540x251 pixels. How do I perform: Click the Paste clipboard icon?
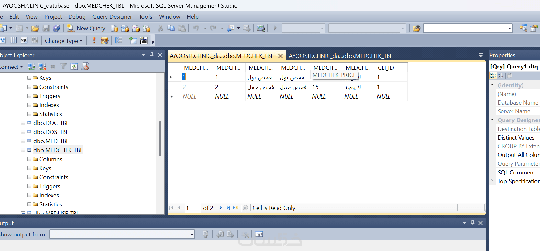click(182, 28)
